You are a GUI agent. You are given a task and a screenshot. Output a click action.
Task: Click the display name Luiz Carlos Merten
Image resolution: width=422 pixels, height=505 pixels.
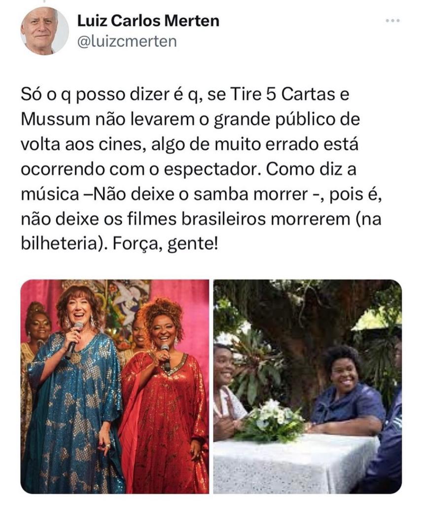point(148,21)
